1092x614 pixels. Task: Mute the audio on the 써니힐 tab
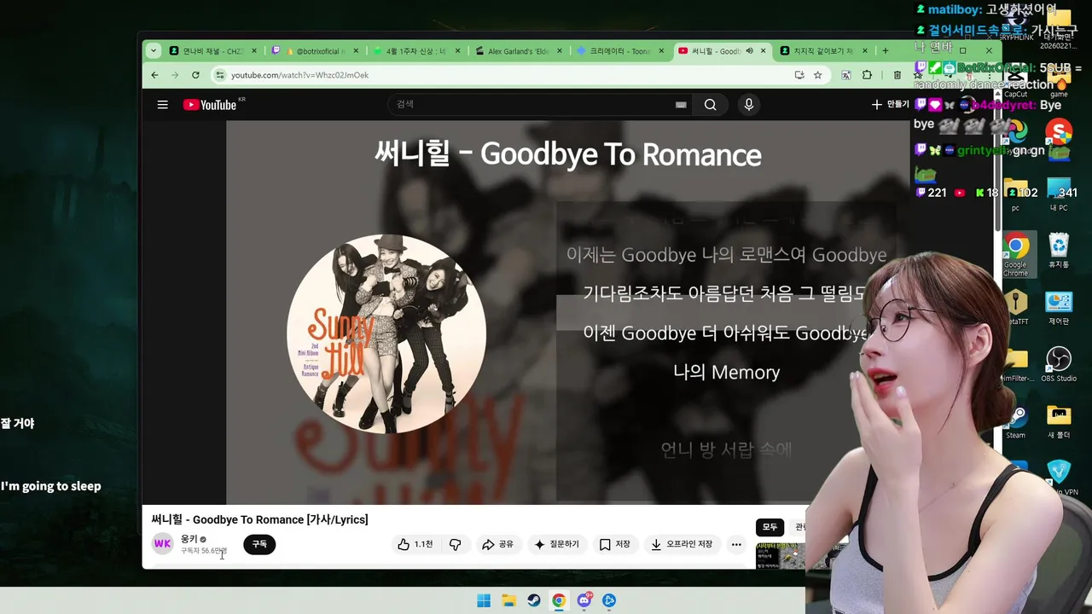[x=749, y=51]
